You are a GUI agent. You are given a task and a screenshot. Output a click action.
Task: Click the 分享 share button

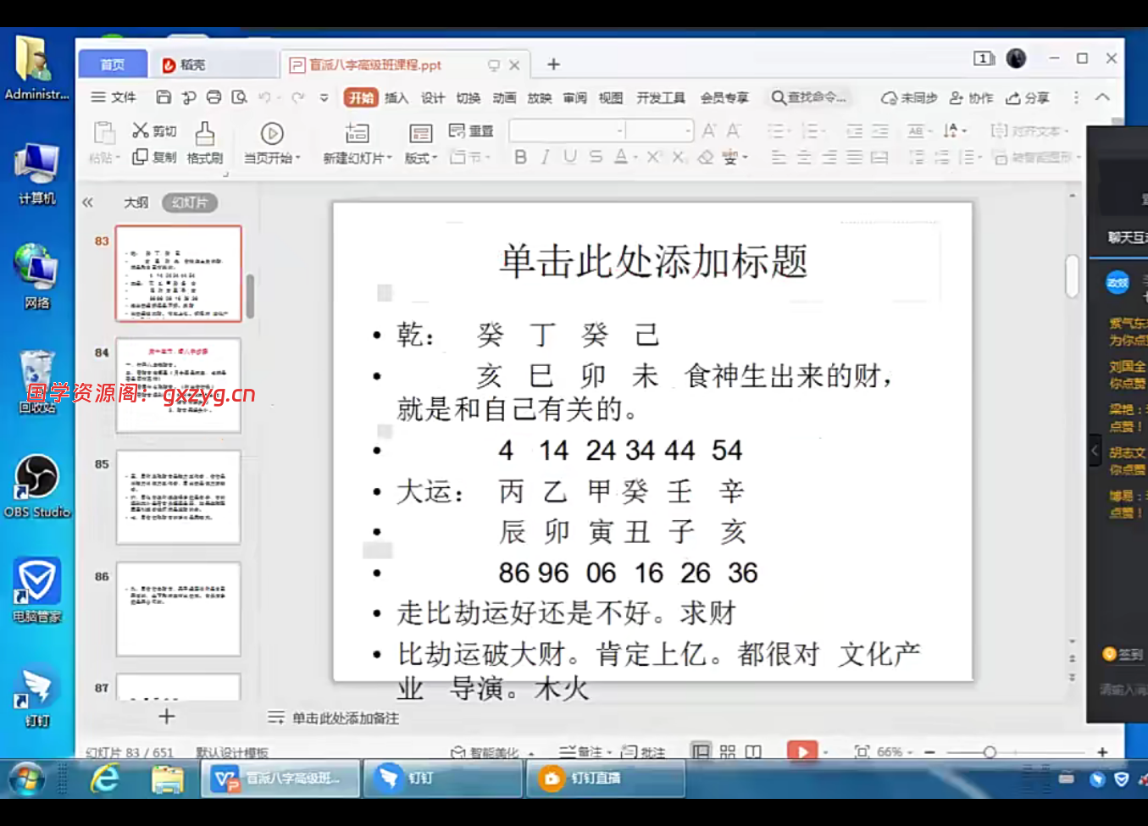click(x=1028, y=97)
